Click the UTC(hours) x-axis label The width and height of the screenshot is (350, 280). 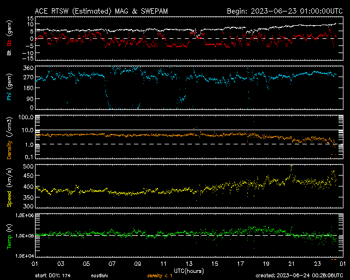click(189, 270)
